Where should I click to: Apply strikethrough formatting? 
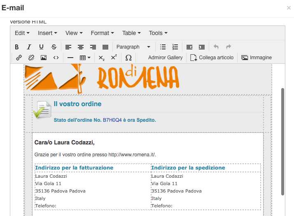click(54, 47)
